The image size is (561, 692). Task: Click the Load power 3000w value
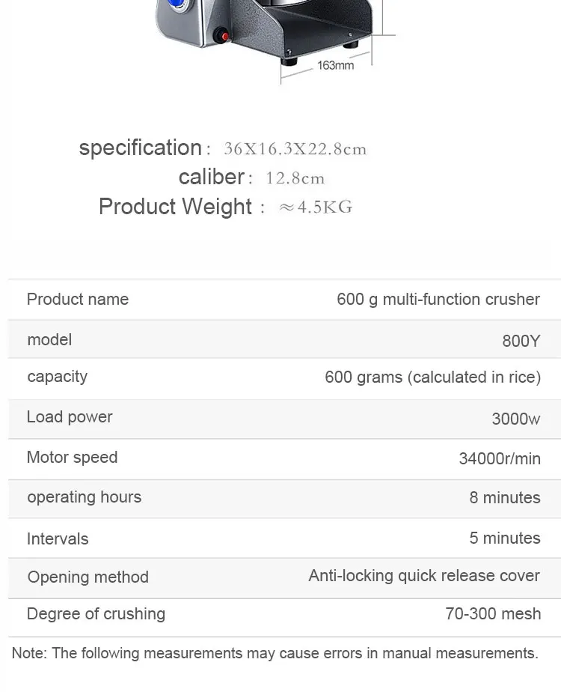515,419
